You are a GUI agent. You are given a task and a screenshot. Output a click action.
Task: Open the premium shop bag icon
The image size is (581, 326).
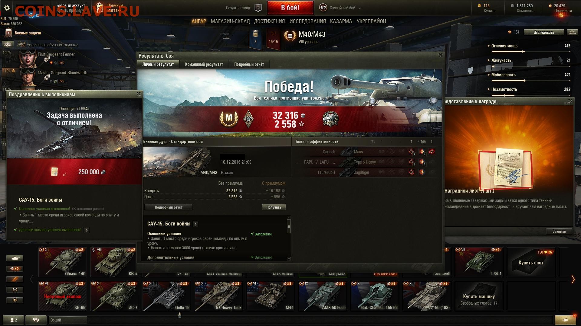99,8
